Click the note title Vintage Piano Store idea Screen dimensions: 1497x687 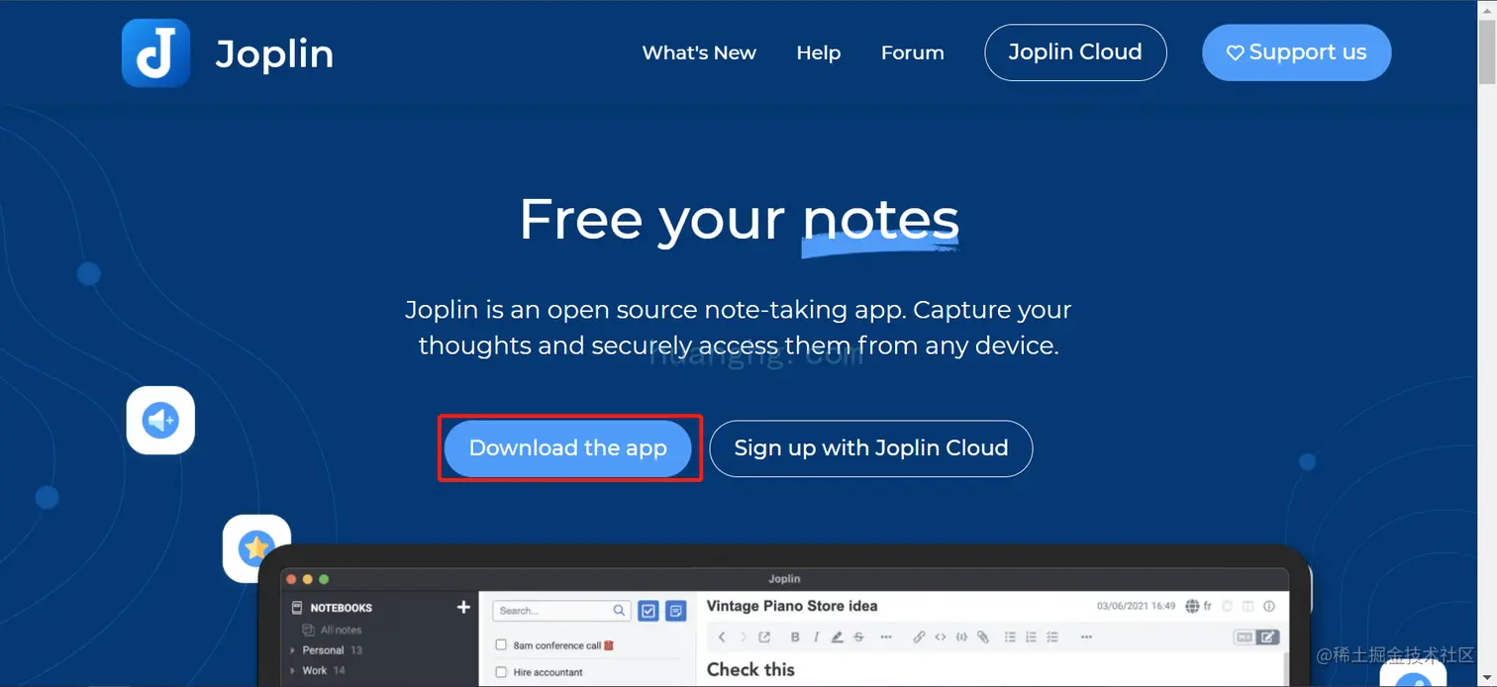[792, 606]
